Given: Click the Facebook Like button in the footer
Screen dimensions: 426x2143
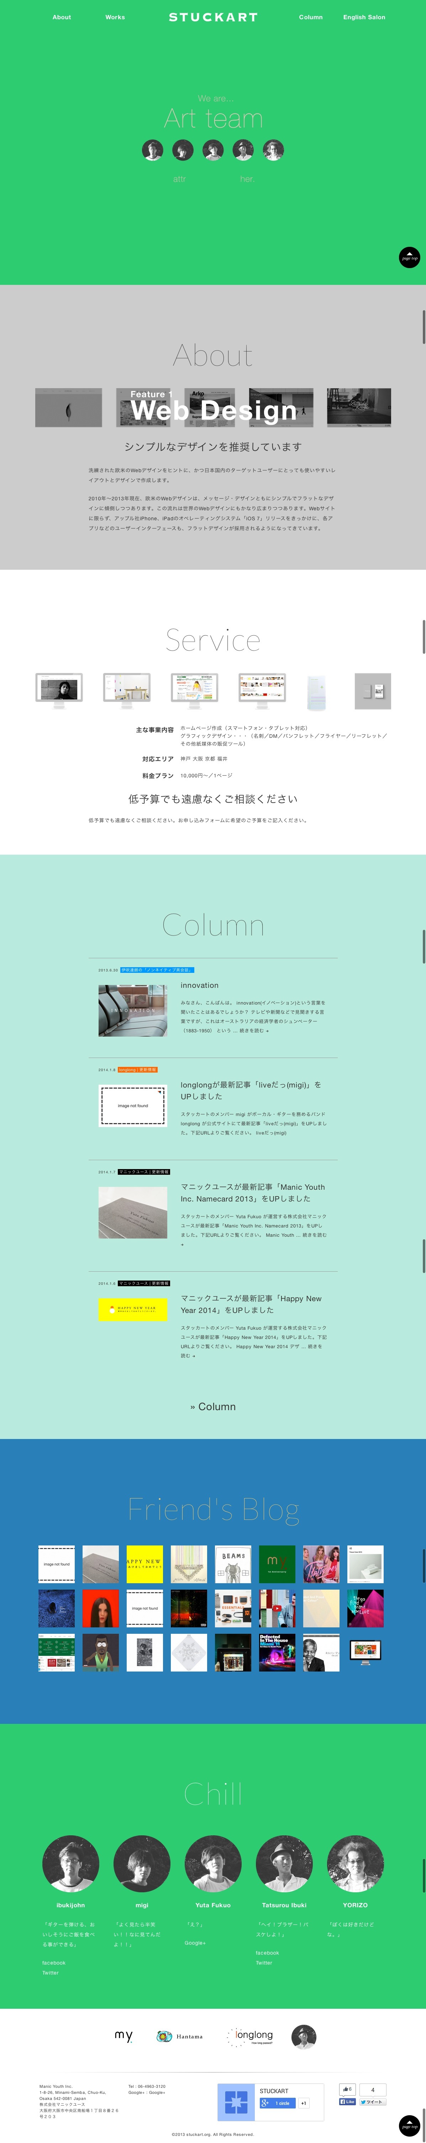Looking at the screenshot, I should coord(347,2101).
